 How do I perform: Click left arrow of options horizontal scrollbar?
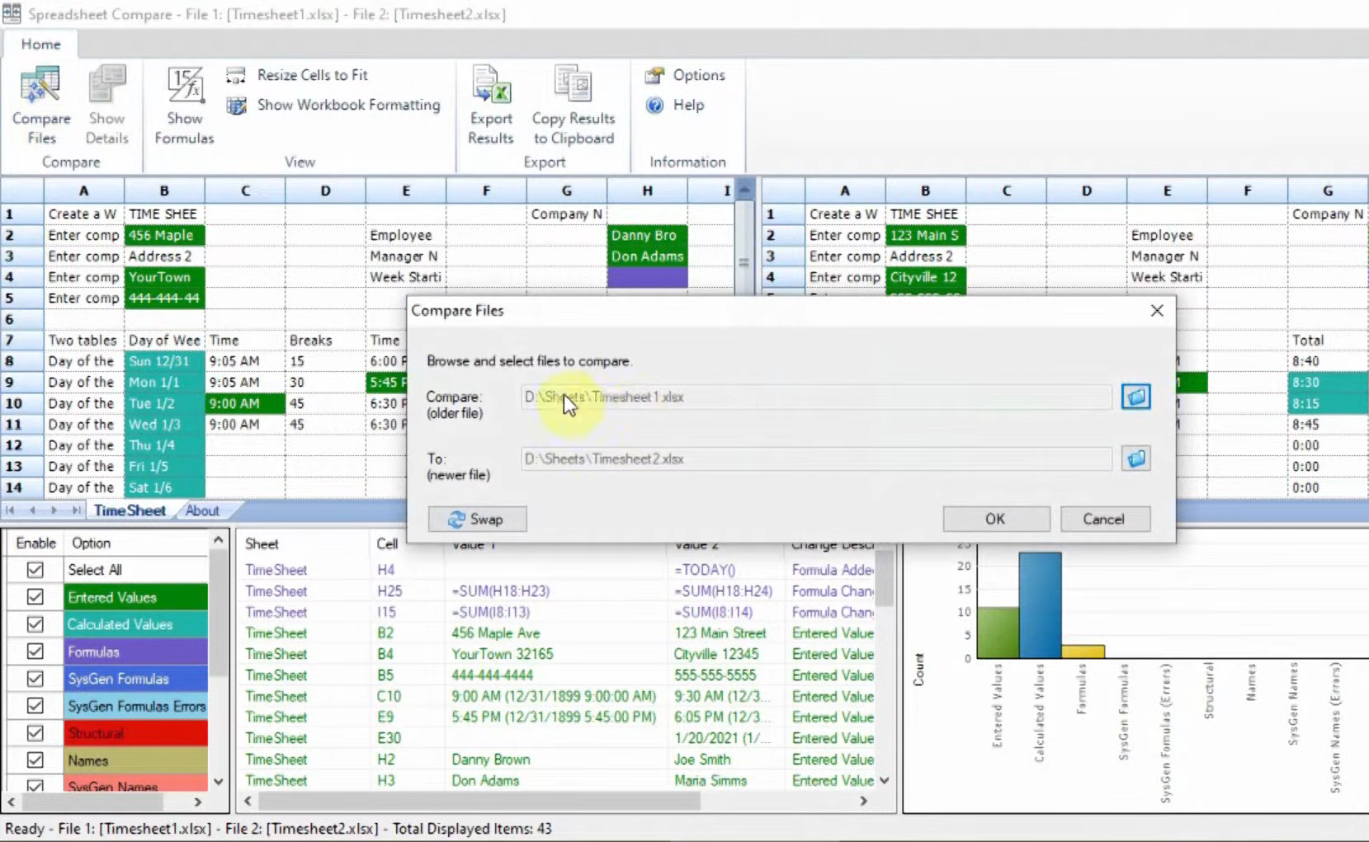coord(12,802)
